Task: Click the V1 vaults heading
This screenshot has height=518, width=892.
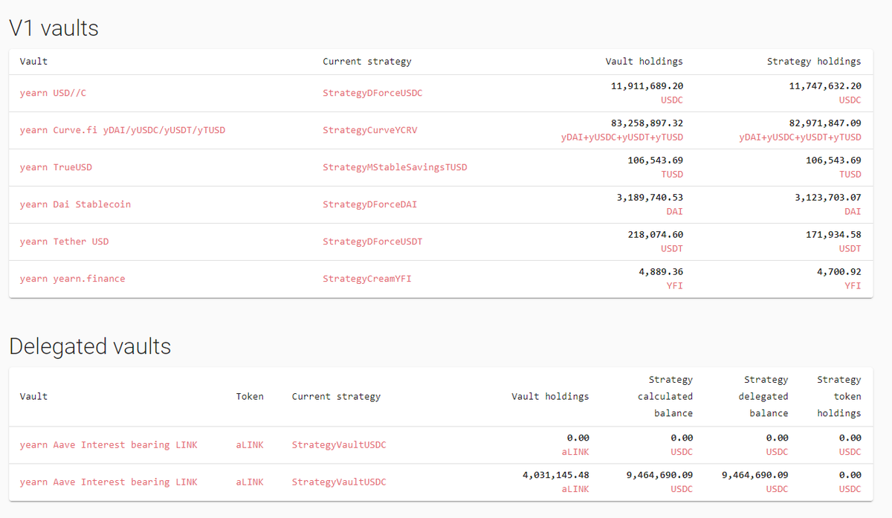Action: pos(54,28)
